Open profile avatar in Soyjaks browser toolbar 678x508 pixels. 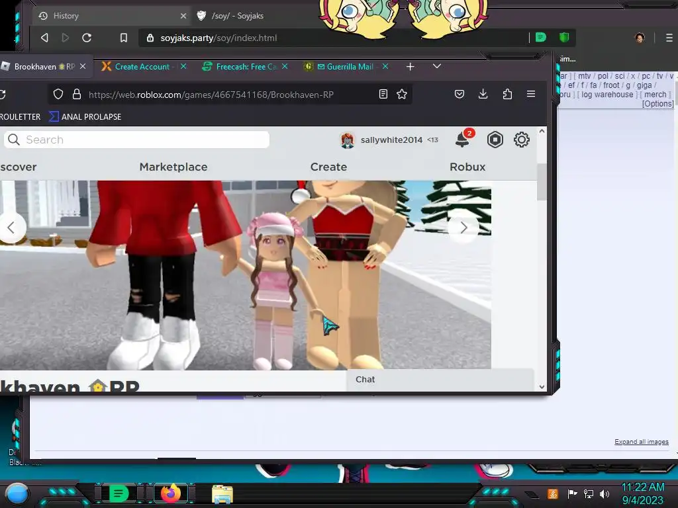pos(640,38)
